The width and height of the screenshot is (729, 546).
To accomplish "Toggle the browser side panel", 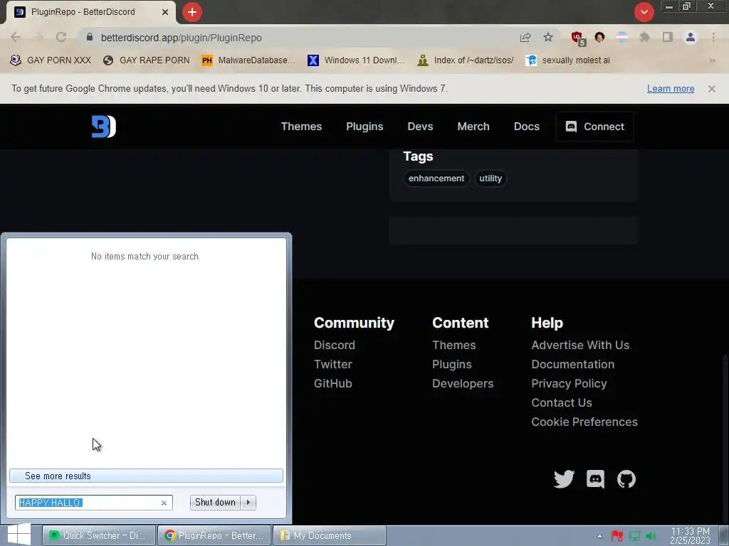I will coord(668,37).
